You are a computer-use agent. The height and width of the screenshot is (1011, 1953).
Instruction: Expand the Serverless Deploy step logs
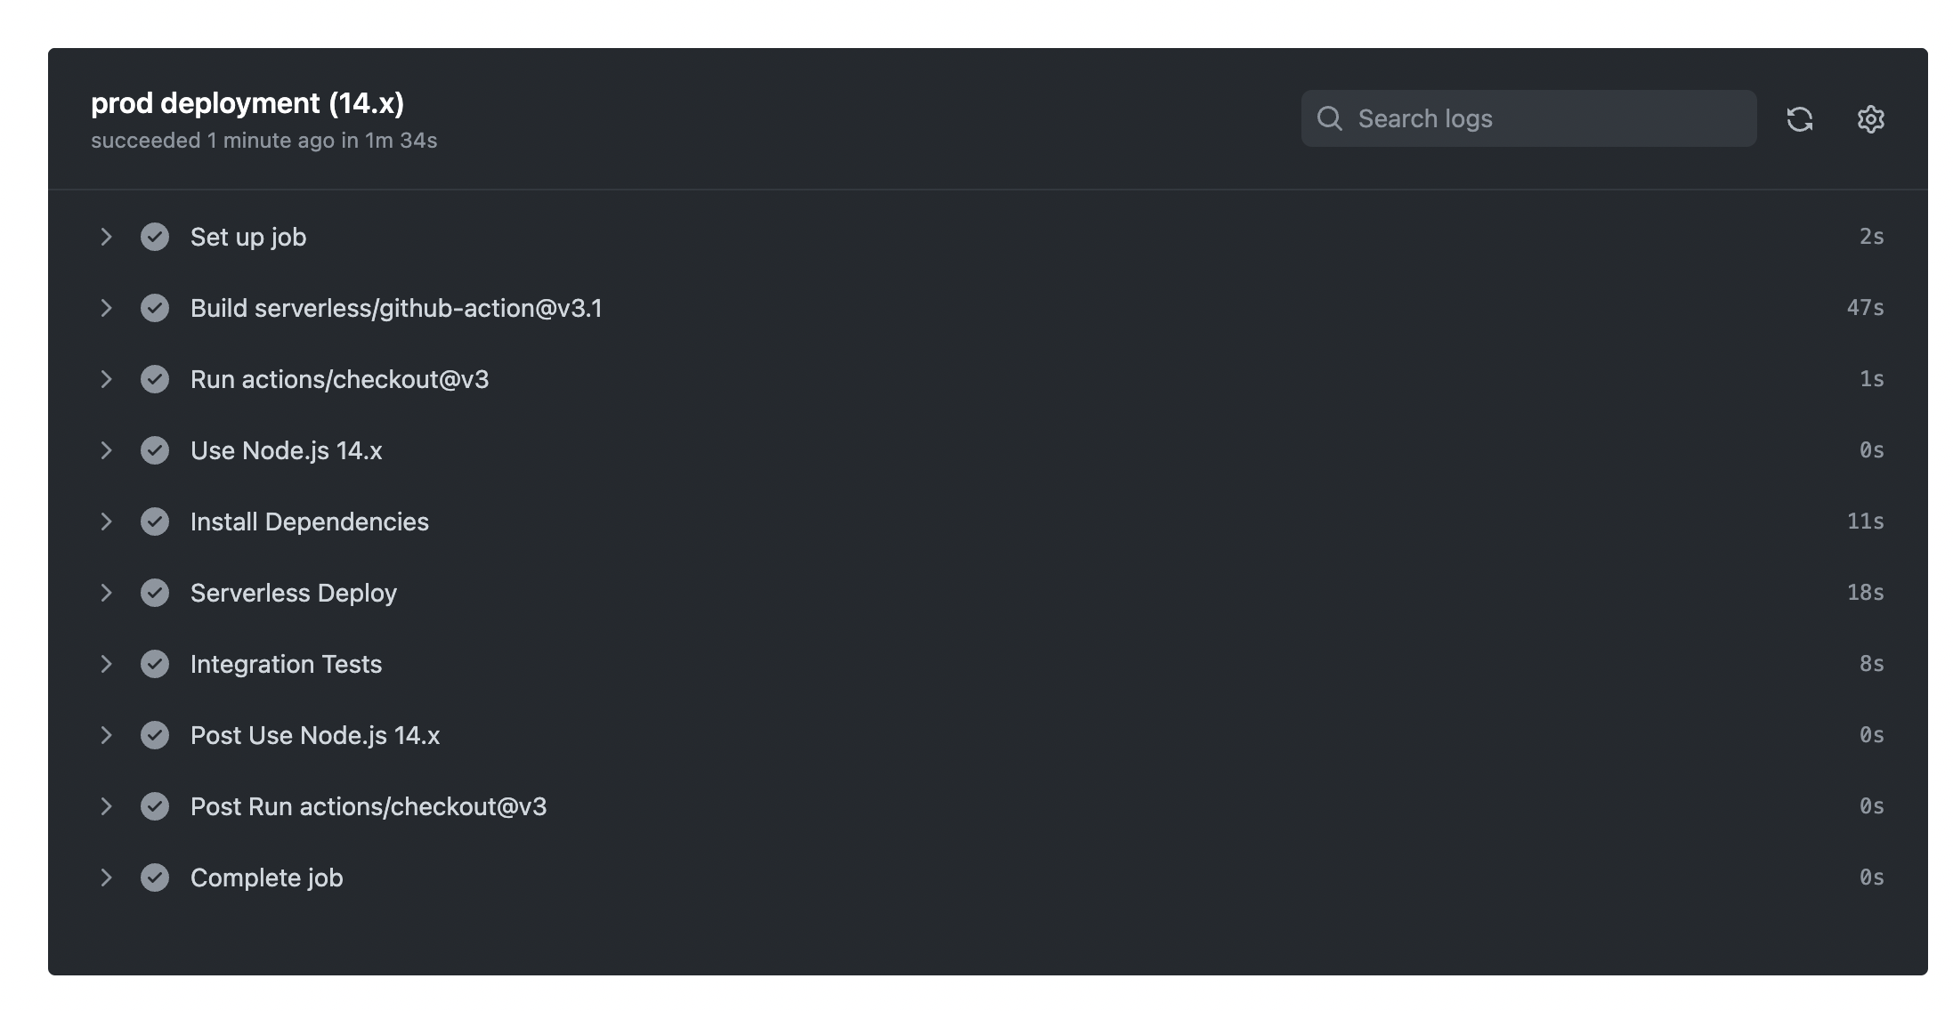coord(107,593)
